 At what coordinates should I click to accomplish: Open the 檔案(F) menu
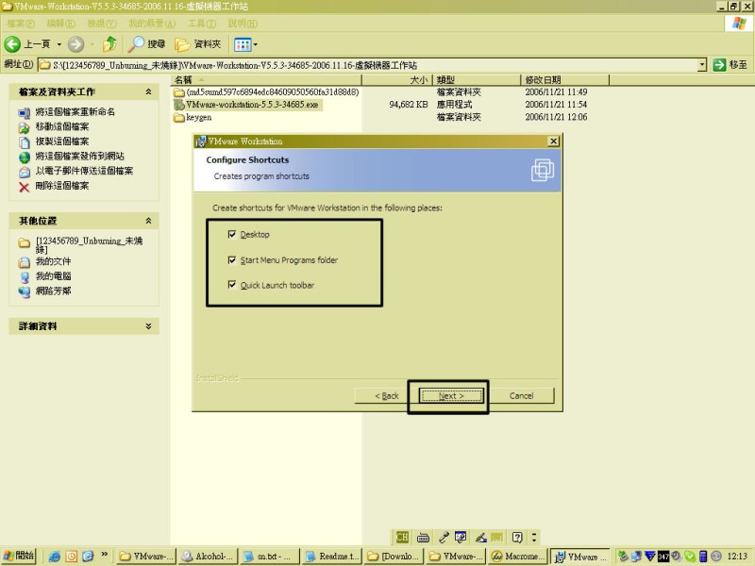(21, 23)
